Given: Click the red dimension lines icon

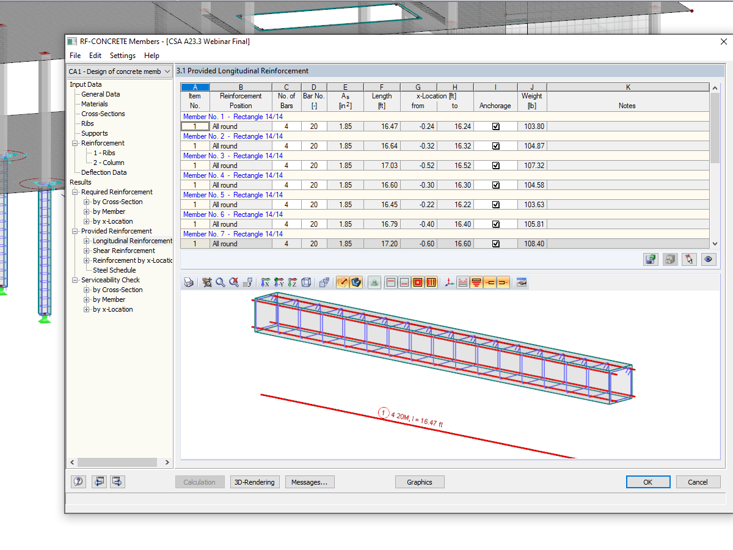Looking at the screenshot, I should coord(463,282).
